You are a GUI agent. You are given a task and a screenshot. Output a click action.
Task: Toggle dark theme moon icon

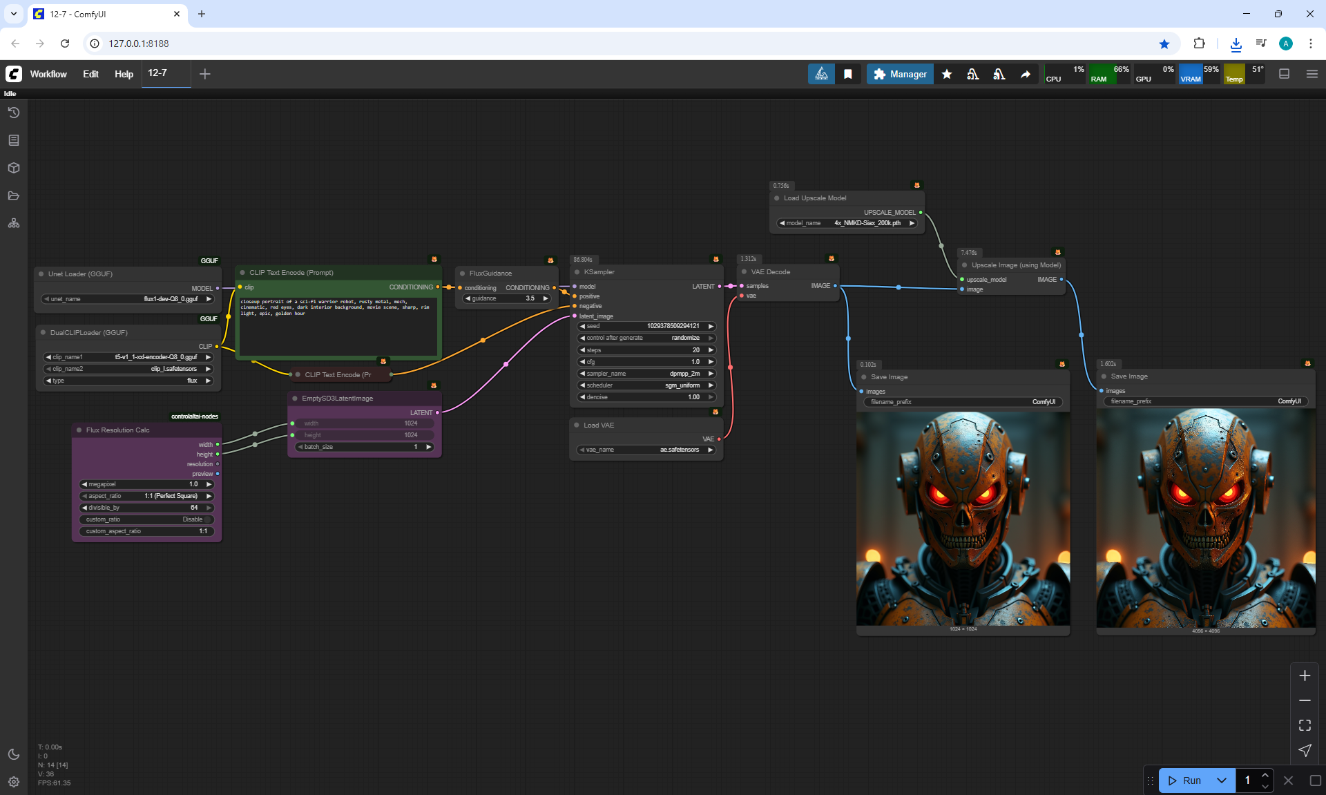pyautogui.click(x=13, y=754)
